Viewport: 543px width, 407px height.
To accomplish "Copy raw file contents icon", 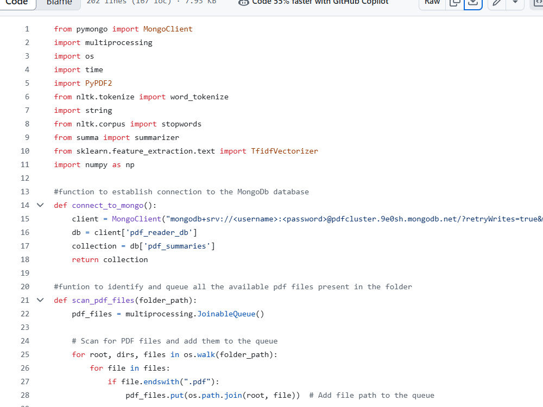I will [x=454, y=2].
